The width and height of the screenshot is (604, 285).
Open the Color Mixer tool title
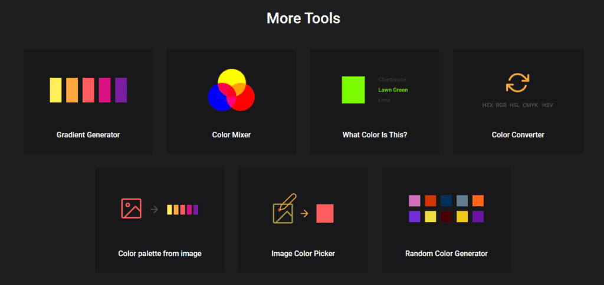[x=231, y=135]
